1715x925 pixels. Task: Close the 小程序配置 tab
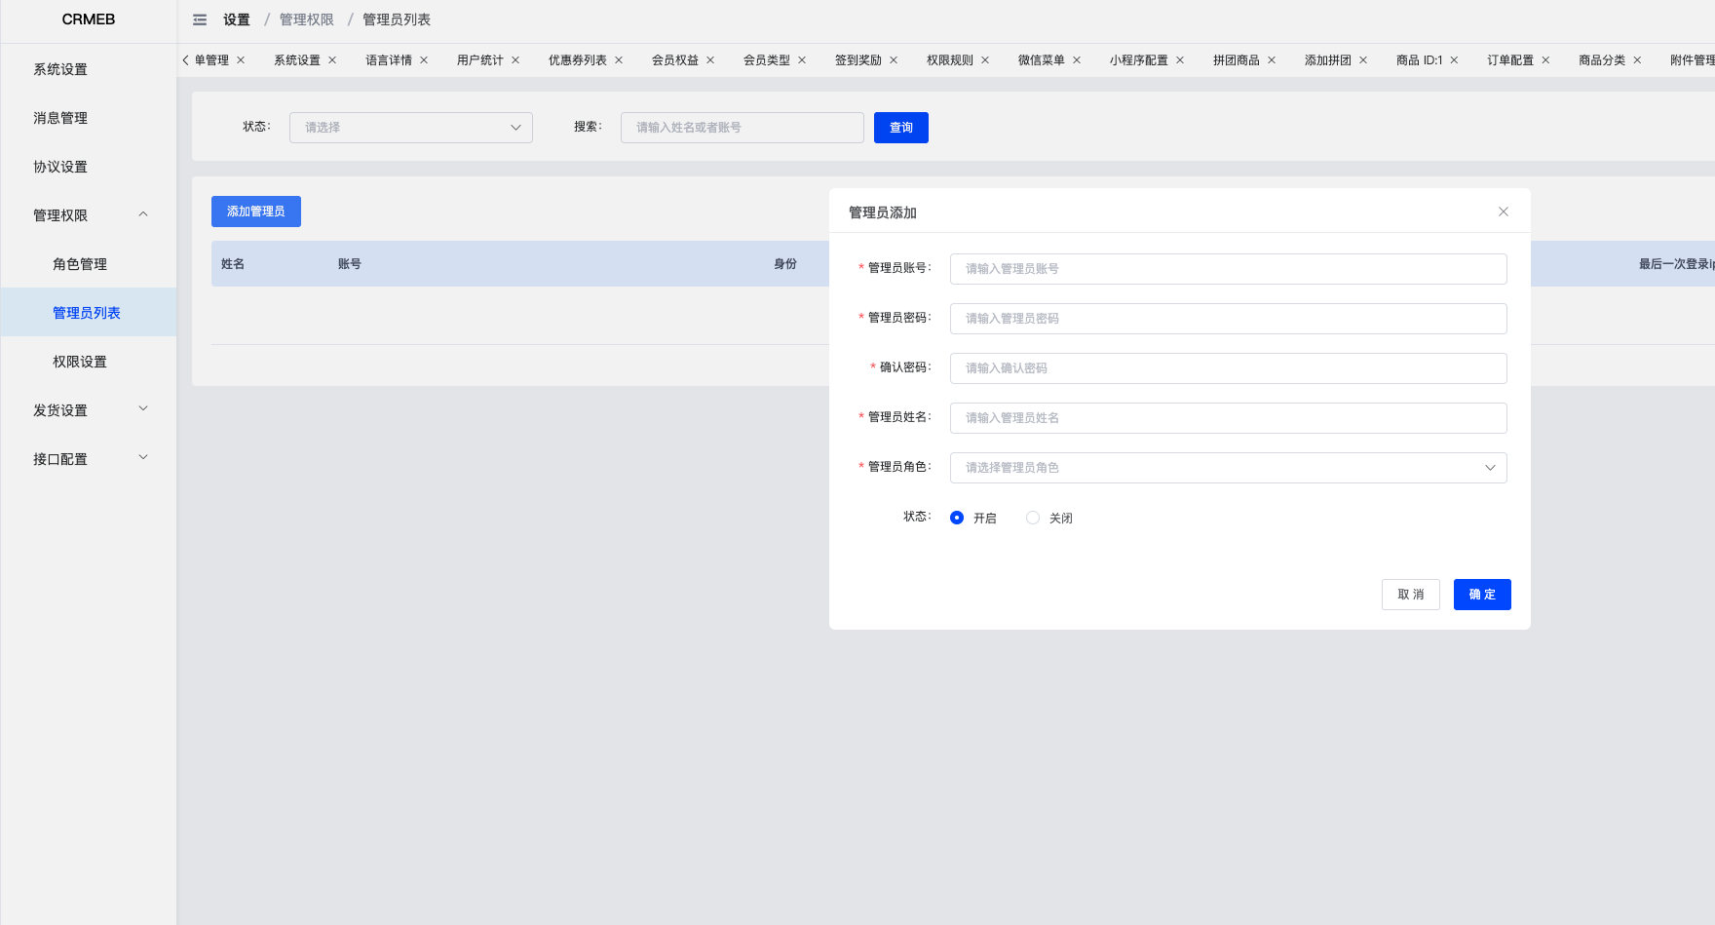tap(1180, 60)
